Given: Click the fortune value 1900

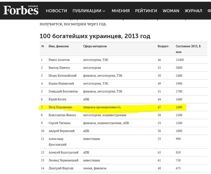Looking at the screenshot, I should [x=179, y=84].
